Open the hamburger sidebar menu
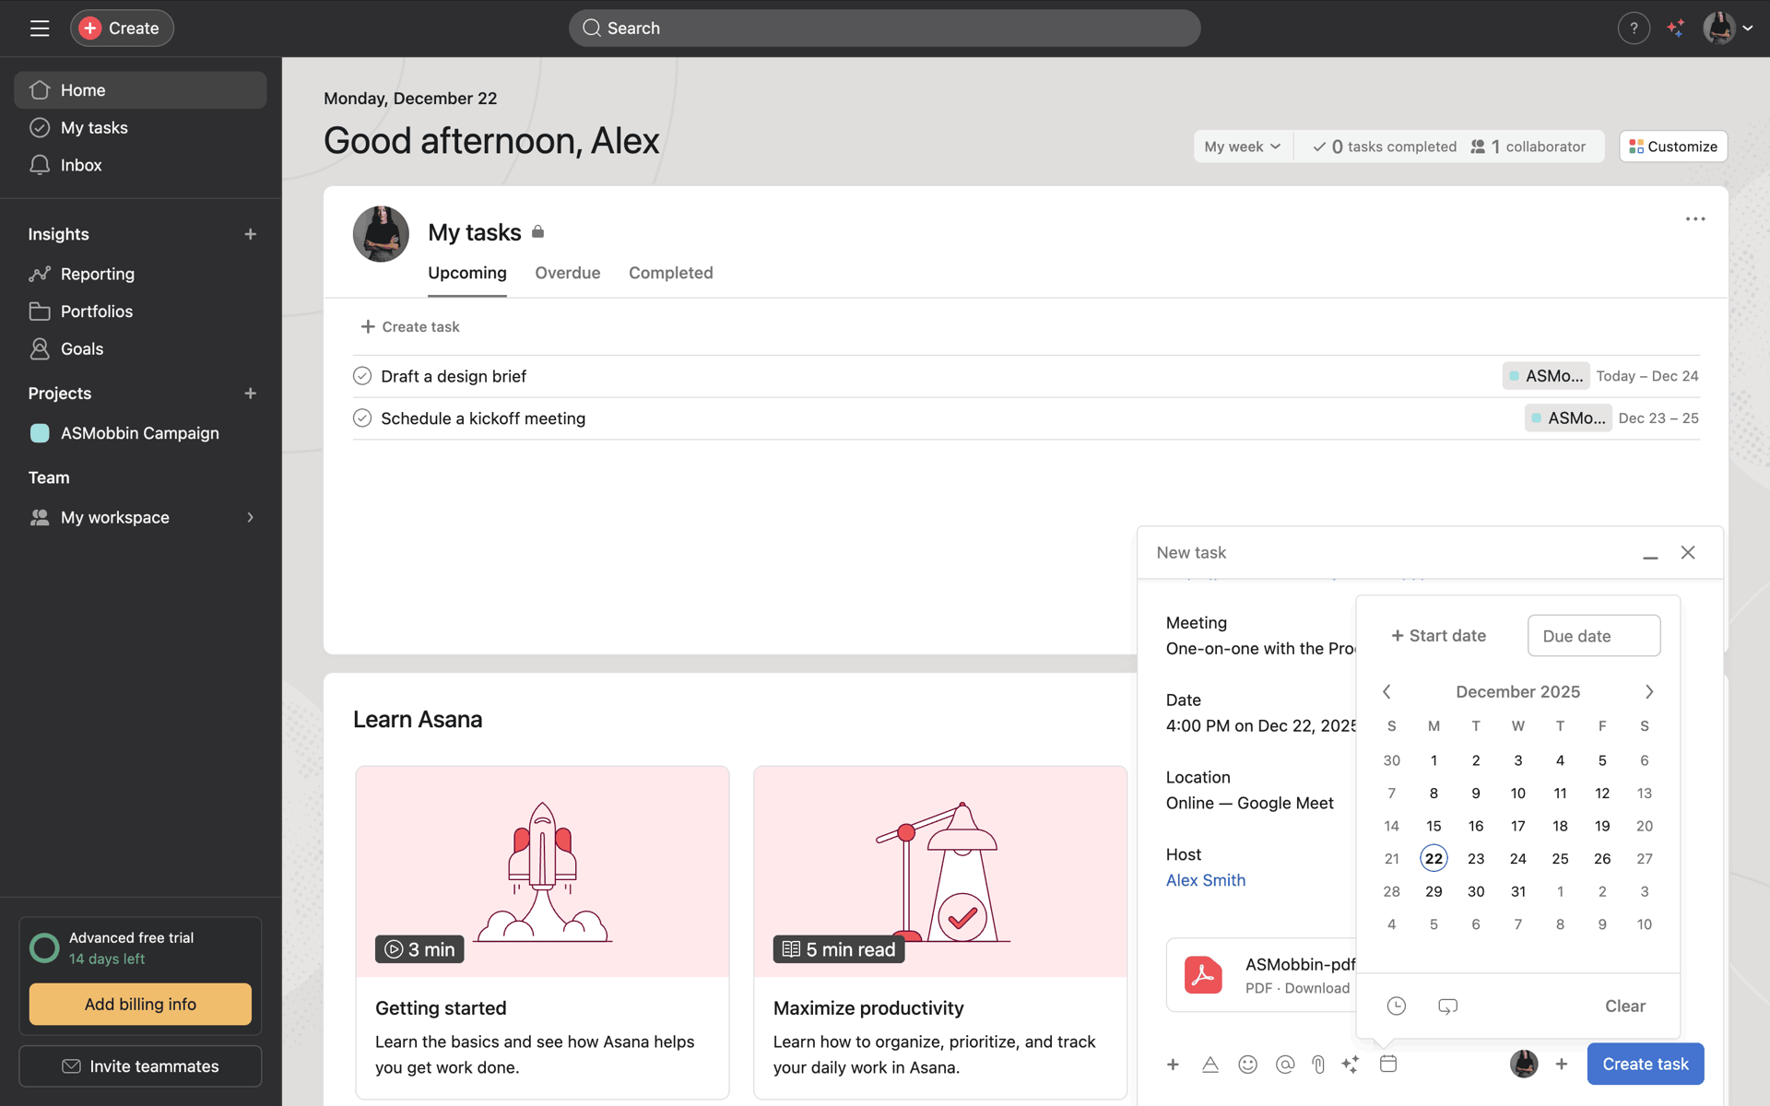 (39, 28)
